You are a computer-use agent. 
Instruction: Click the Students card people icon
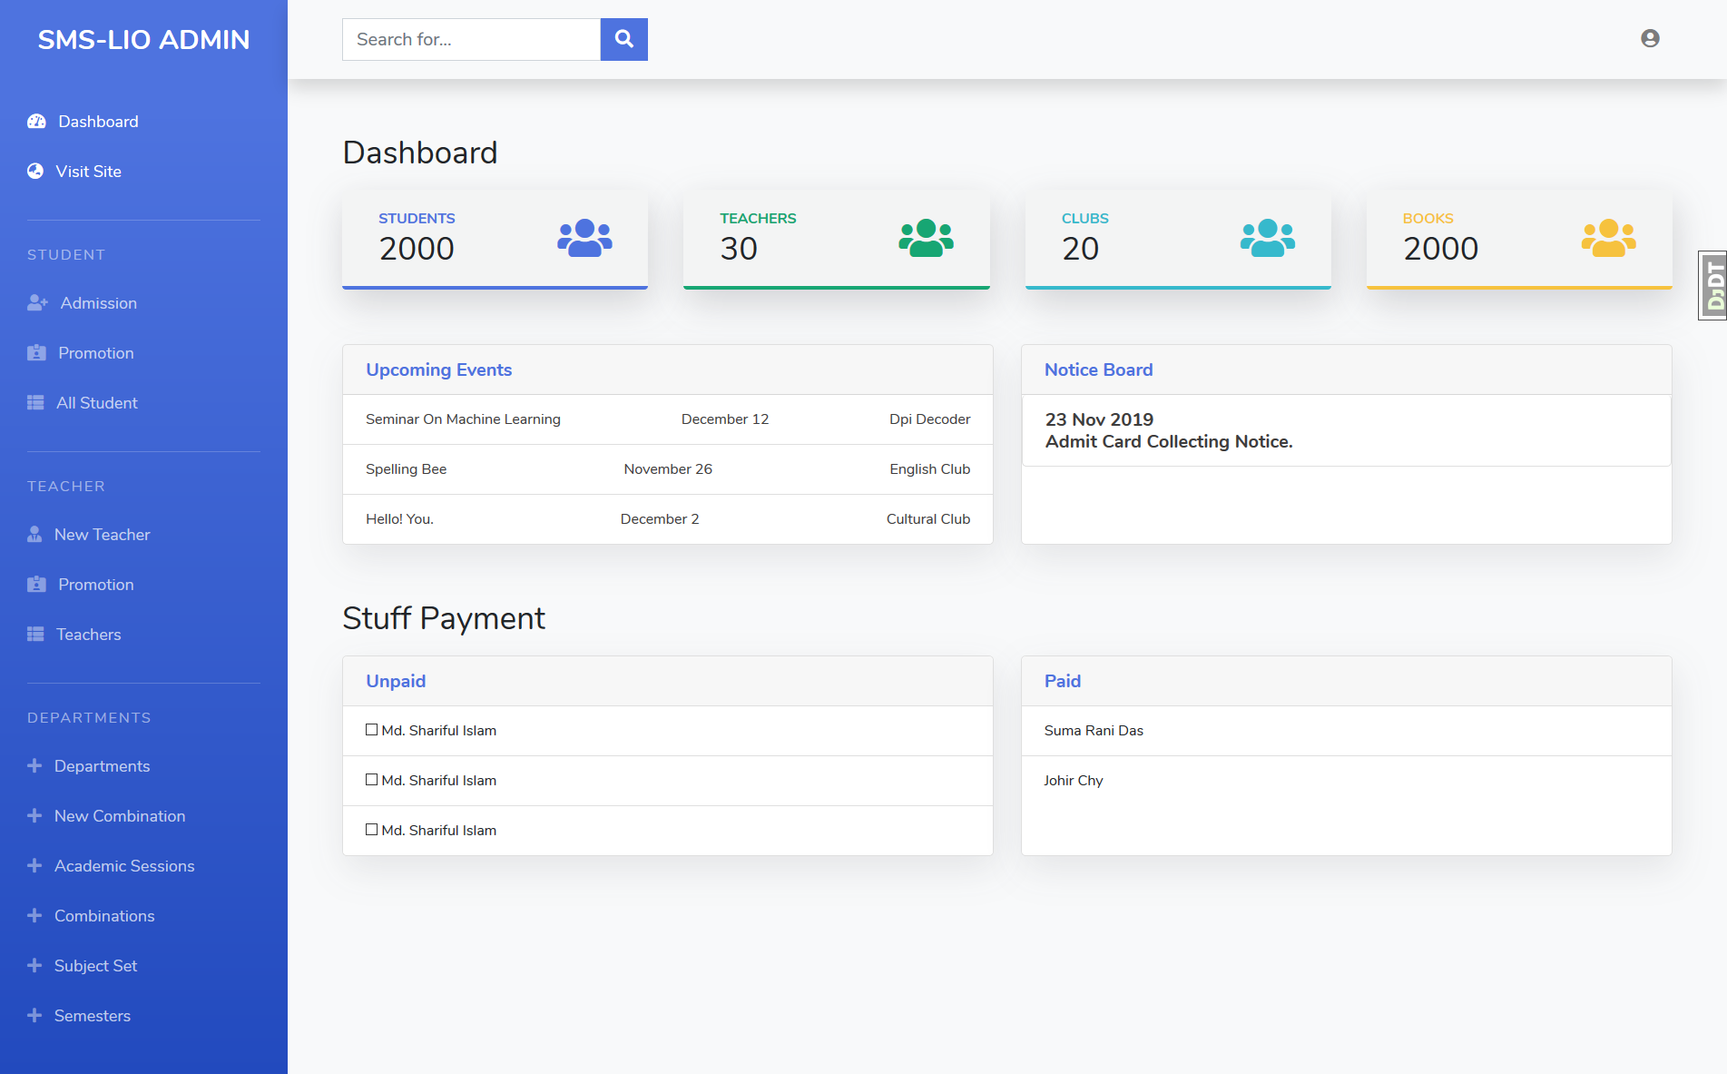point(585,239)
